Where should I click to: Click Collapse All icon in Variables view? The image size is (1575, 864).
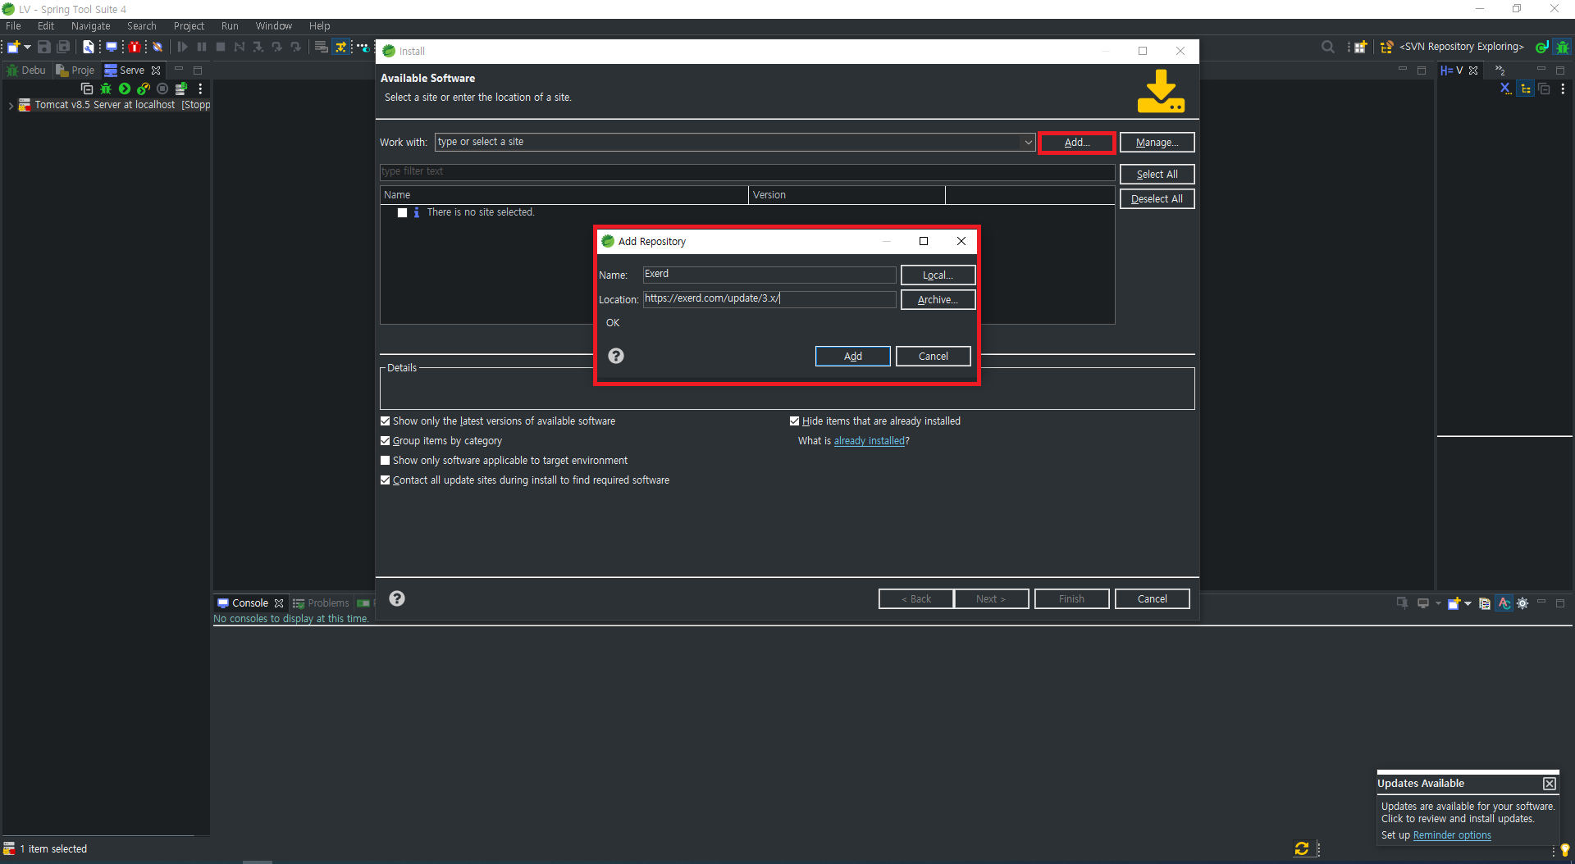[x=1544, y=89]
